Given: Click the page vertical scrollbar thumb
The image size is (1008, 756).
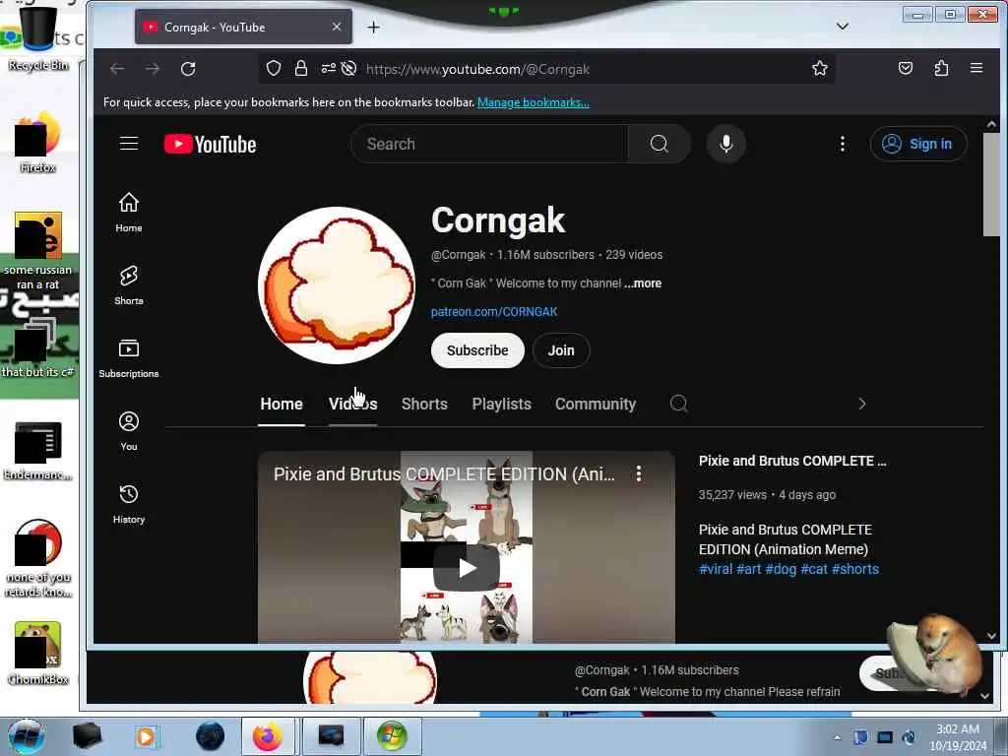Looking at the screenshot, I should pos(991,184).
